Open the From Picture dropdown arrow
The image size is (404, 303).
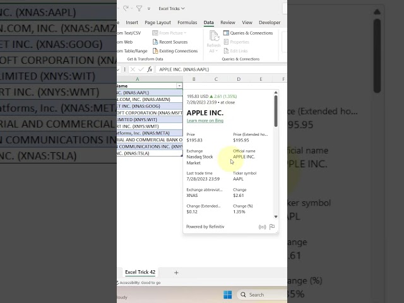(x=185, y=33)
